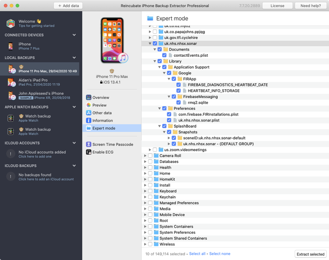Open the Information section

[x=112, y=121]
